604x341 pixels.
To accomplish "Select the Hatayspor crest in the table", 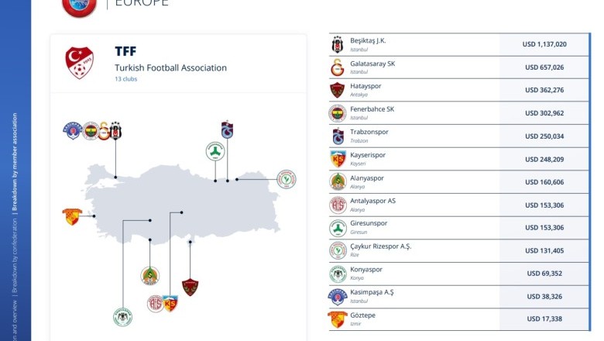I will point(337,90).
